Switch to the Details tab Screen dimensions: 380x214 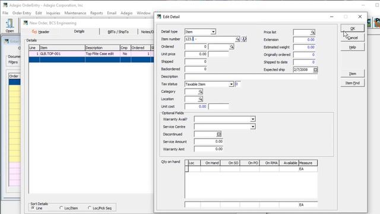(79, 32)
